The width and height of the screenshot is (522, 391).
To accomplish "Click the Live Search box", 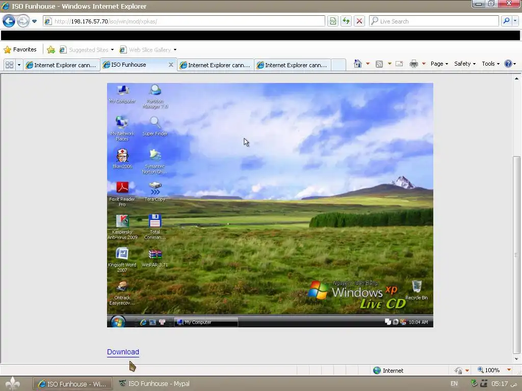I will [434, 21].
